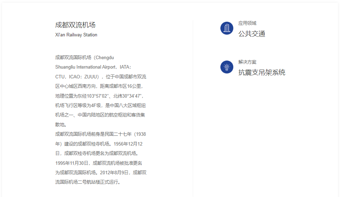This screenshot has height=197, width=340.
Task: Click the line containing CTU，ICAO：ZUUU
Action: tap(101, 77)
